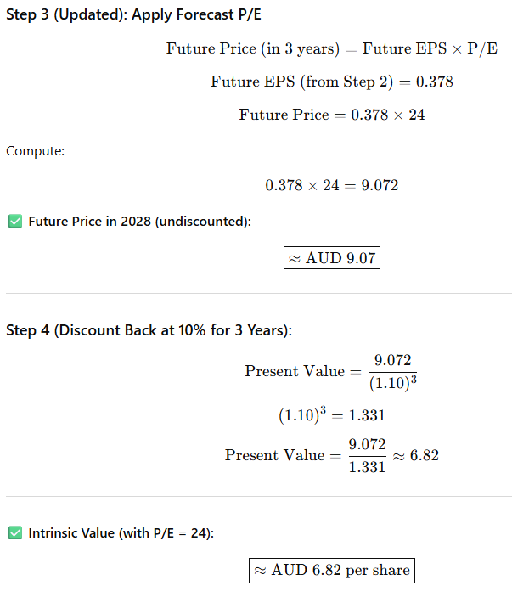Click the green checkmark beside Intrinsic Value
The image size is (512, 597).
[14, 533]
